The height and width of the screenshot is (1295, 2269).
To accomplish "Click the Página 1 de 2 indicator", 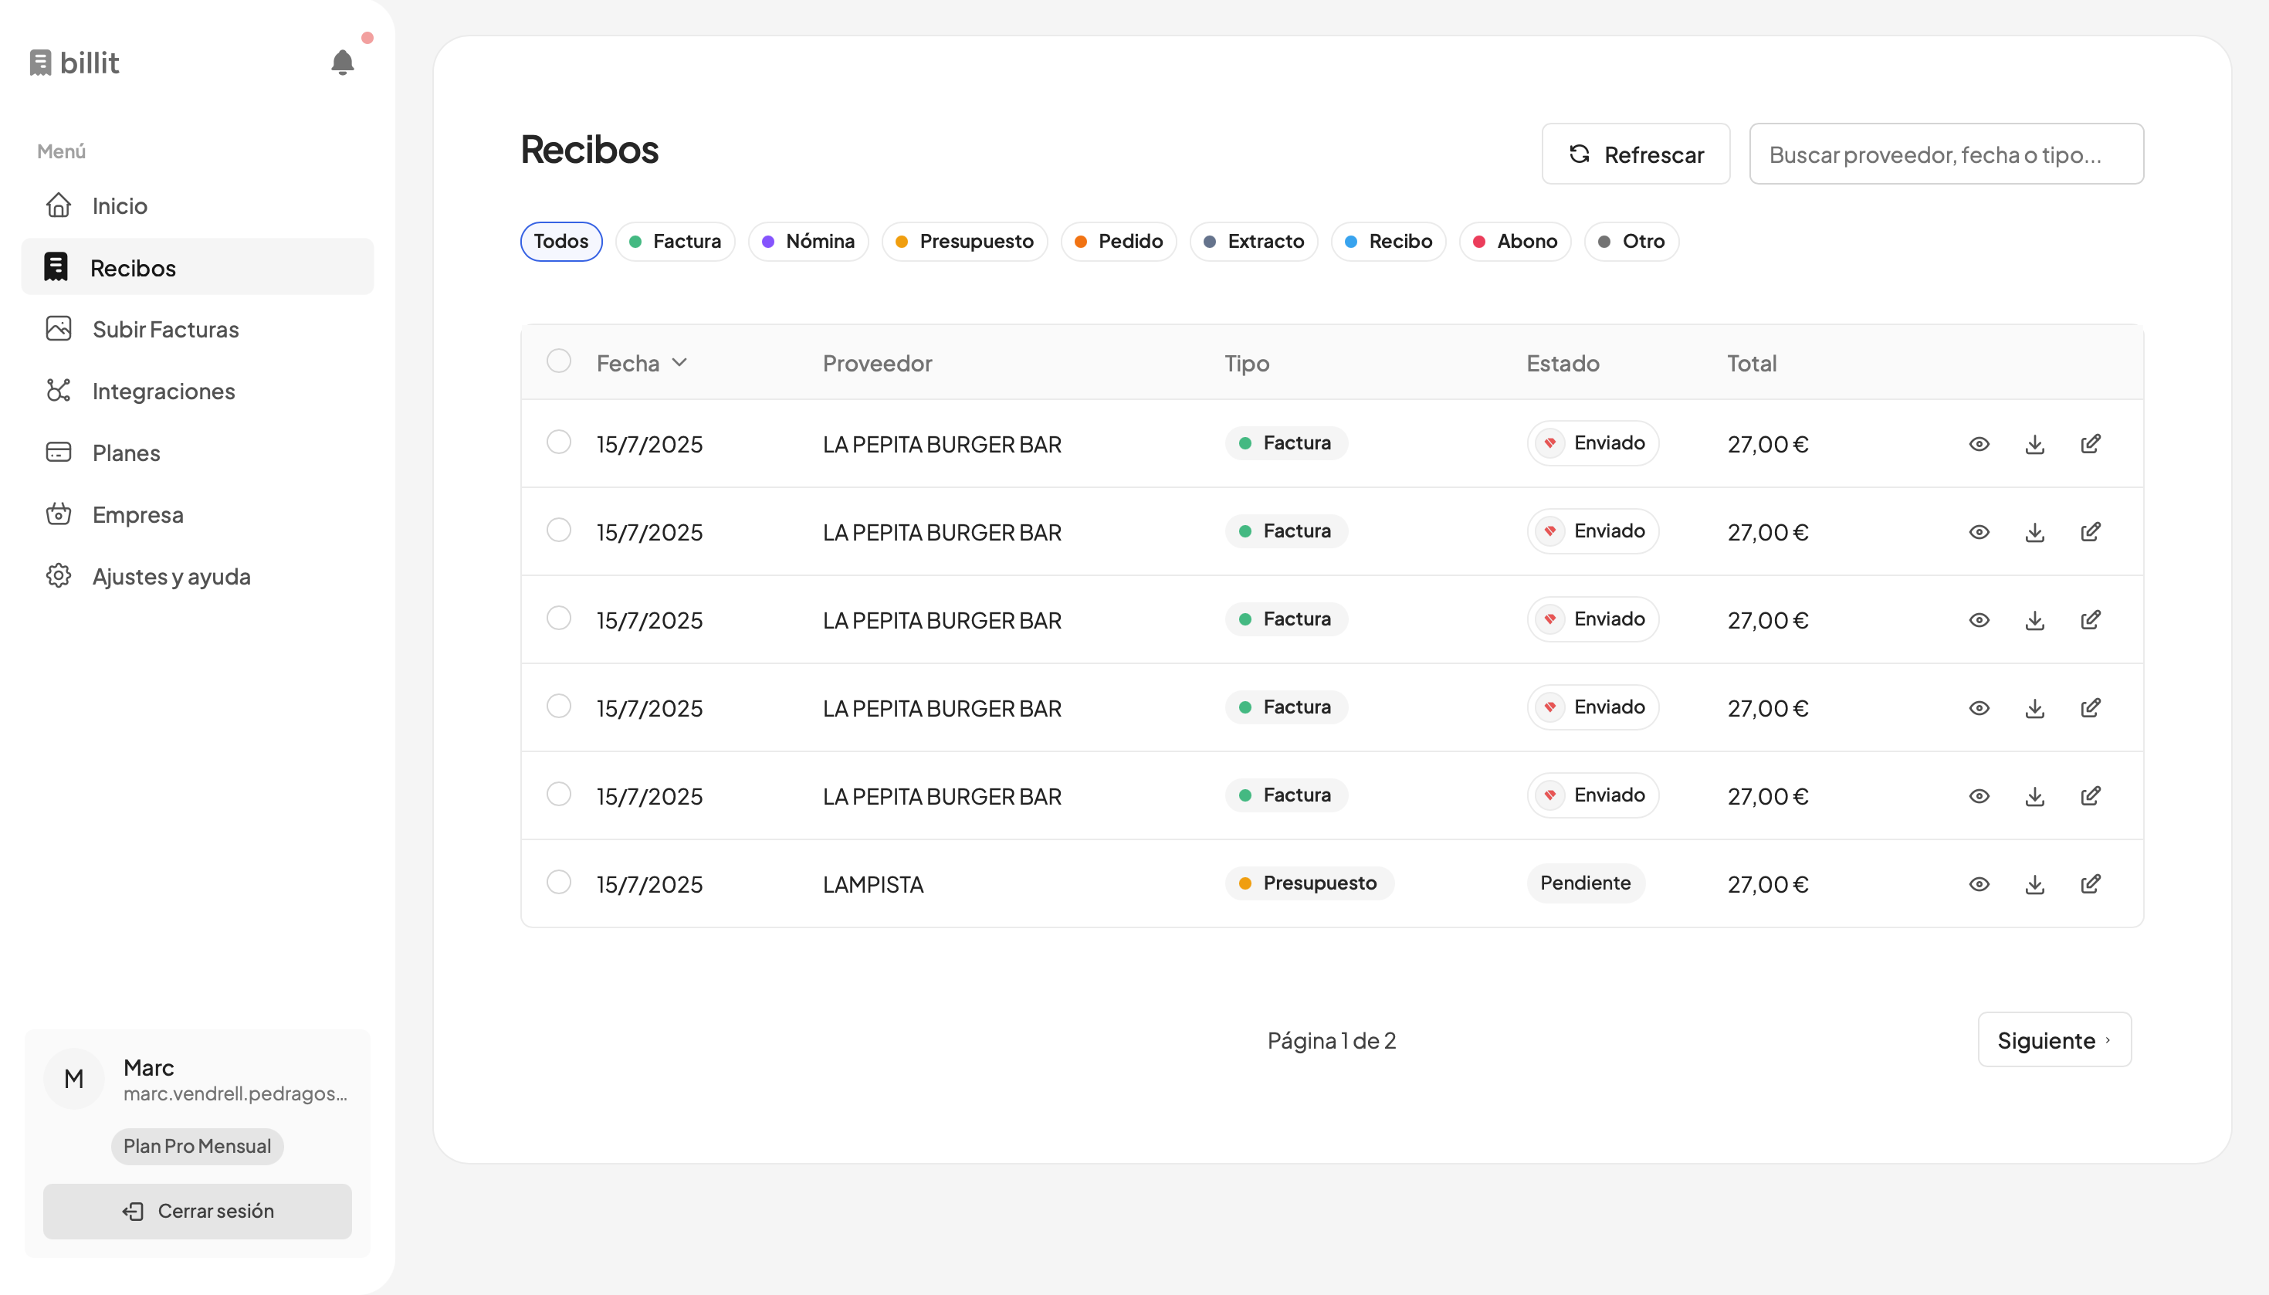I will click(x=1331, y=1039).
